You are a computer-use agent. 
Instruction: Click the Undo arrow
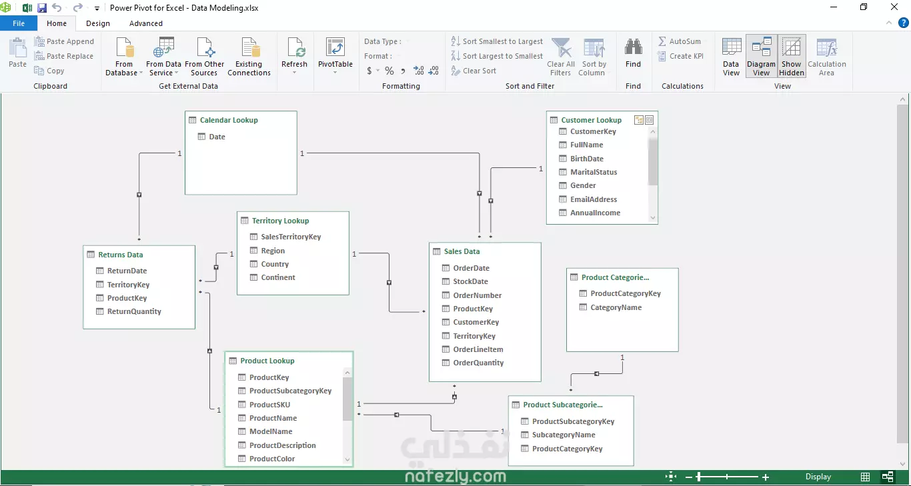point(57,8)
